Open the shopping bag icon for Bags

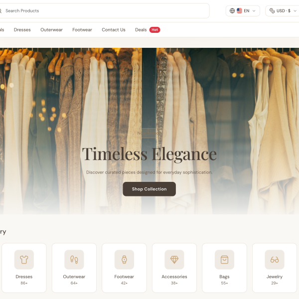(224, 260)
